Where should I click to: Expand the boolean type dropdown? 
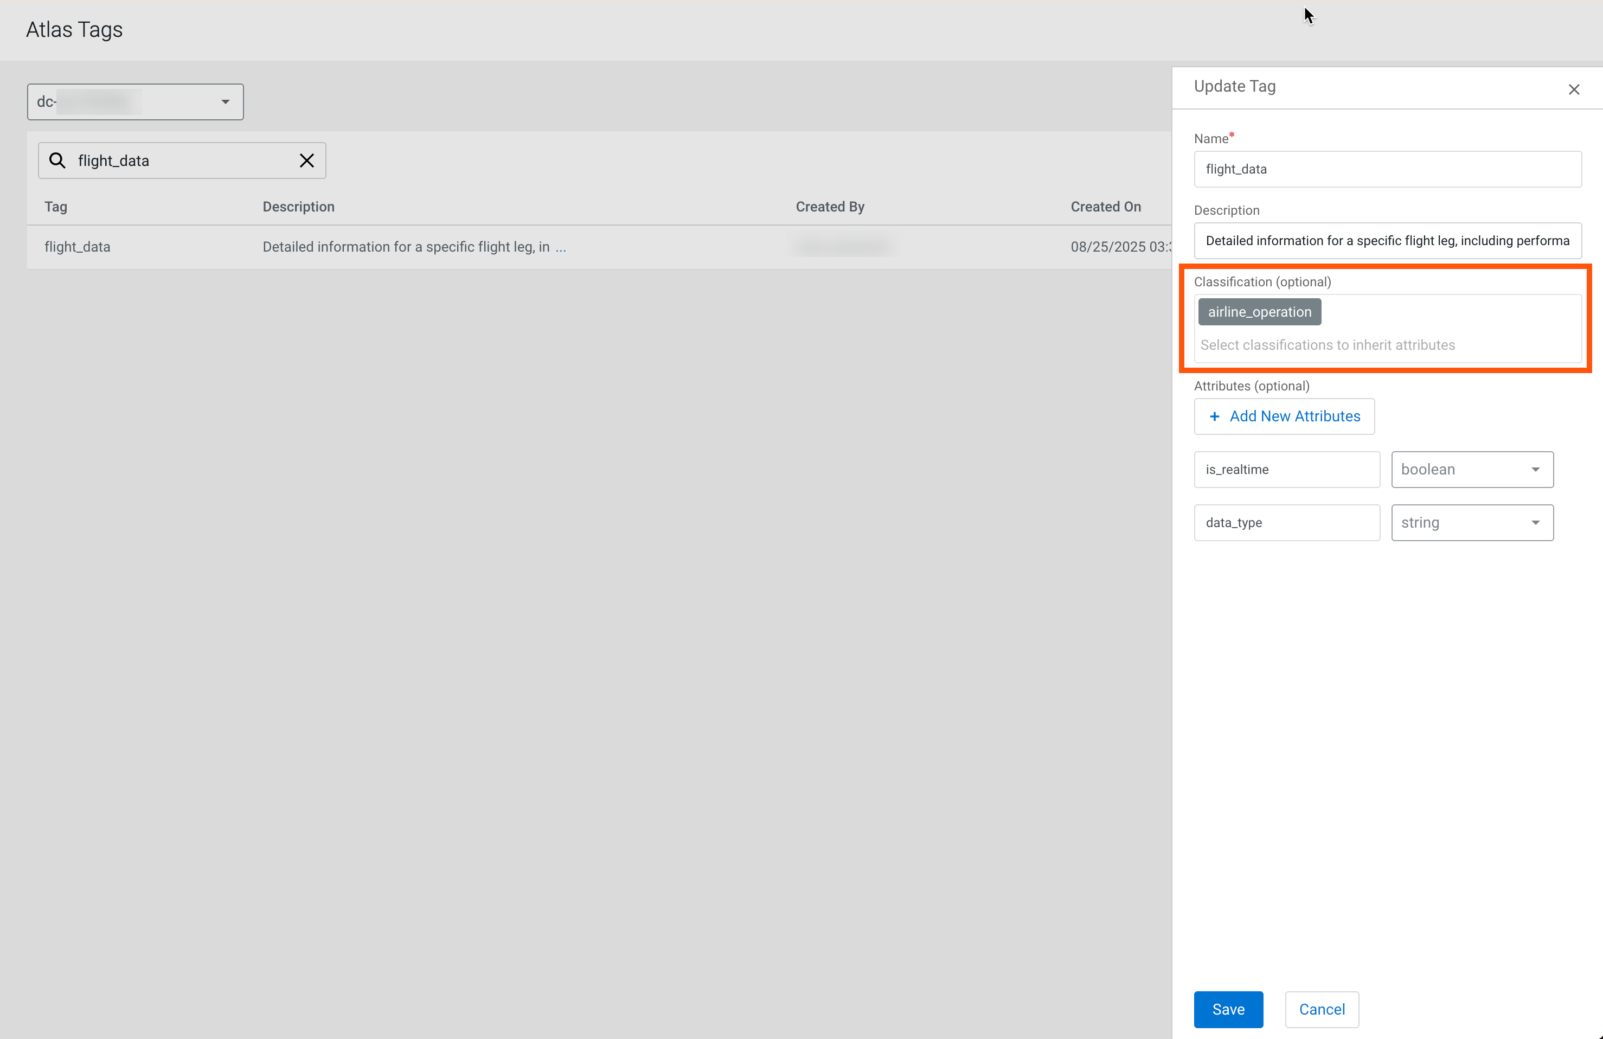pyautogui.click(x=1472, y=469)
